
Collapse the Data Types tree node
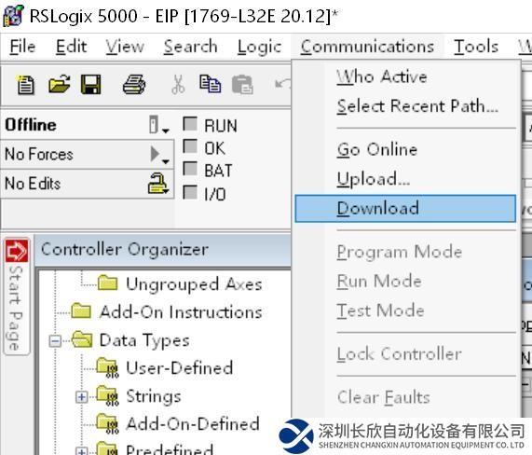(x=55, y=340)
